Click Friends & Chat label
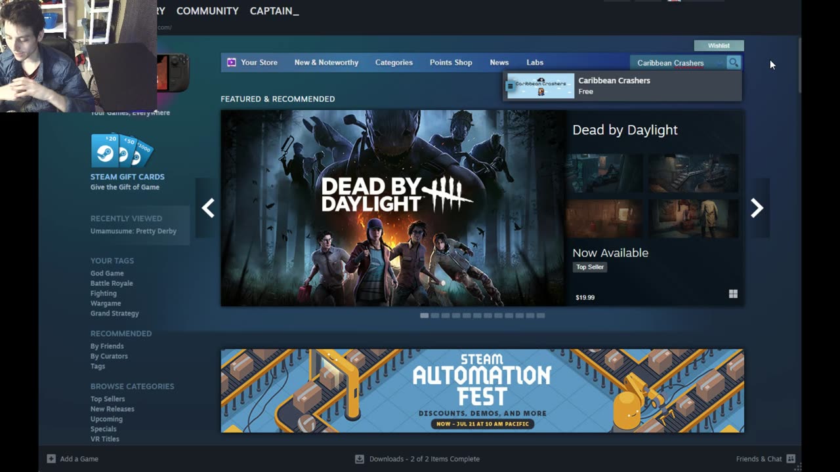This screenshot has height=472, width=840. pyautogui.click(x=759, y=459)
